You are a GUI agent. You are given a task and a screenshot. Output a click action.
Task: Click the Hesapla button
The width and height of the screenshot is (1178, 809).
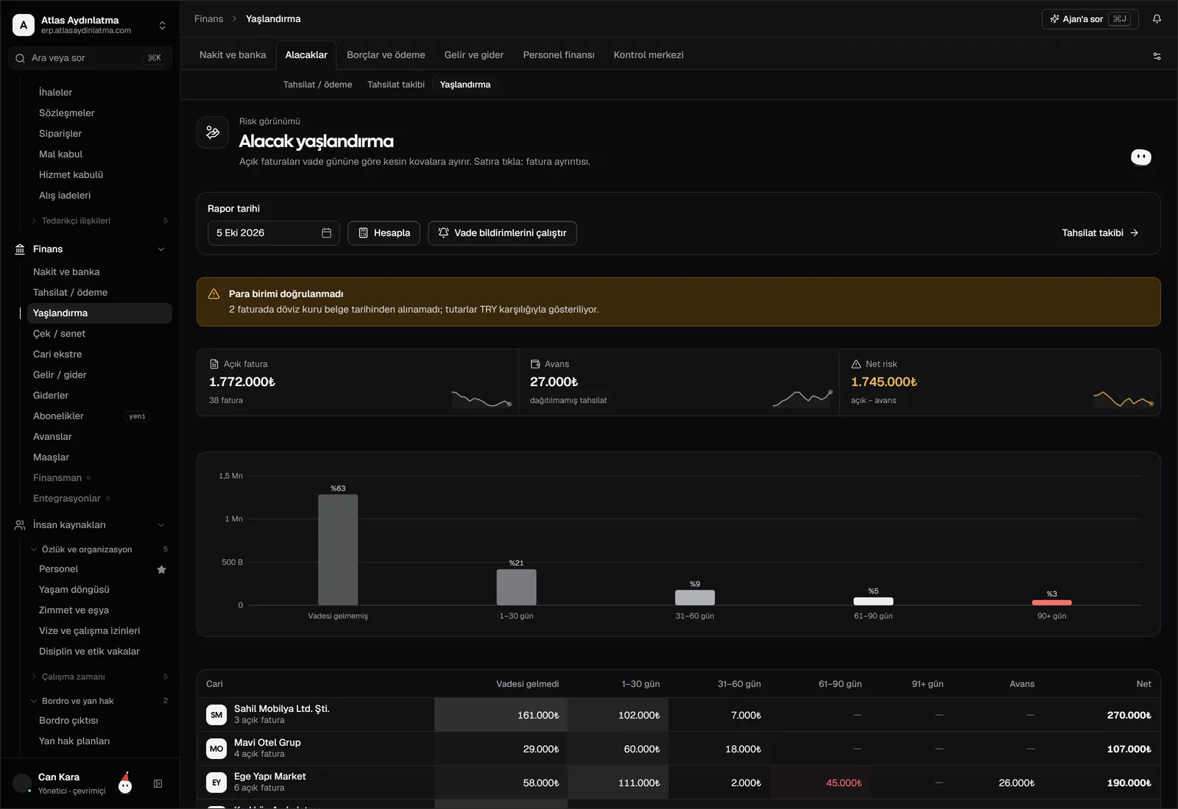point(384,233)
